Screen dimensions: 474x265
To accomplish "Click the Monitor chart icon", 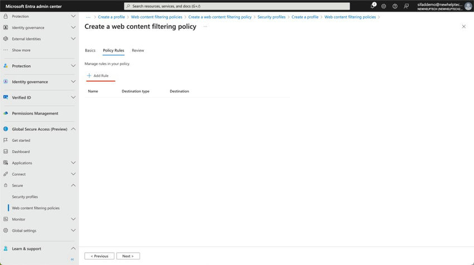I will point(6,219).
